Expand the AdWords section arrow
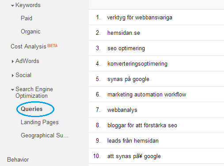Image resolution: width=224 pixels, height=166 pixels. [x=13, y=61]
